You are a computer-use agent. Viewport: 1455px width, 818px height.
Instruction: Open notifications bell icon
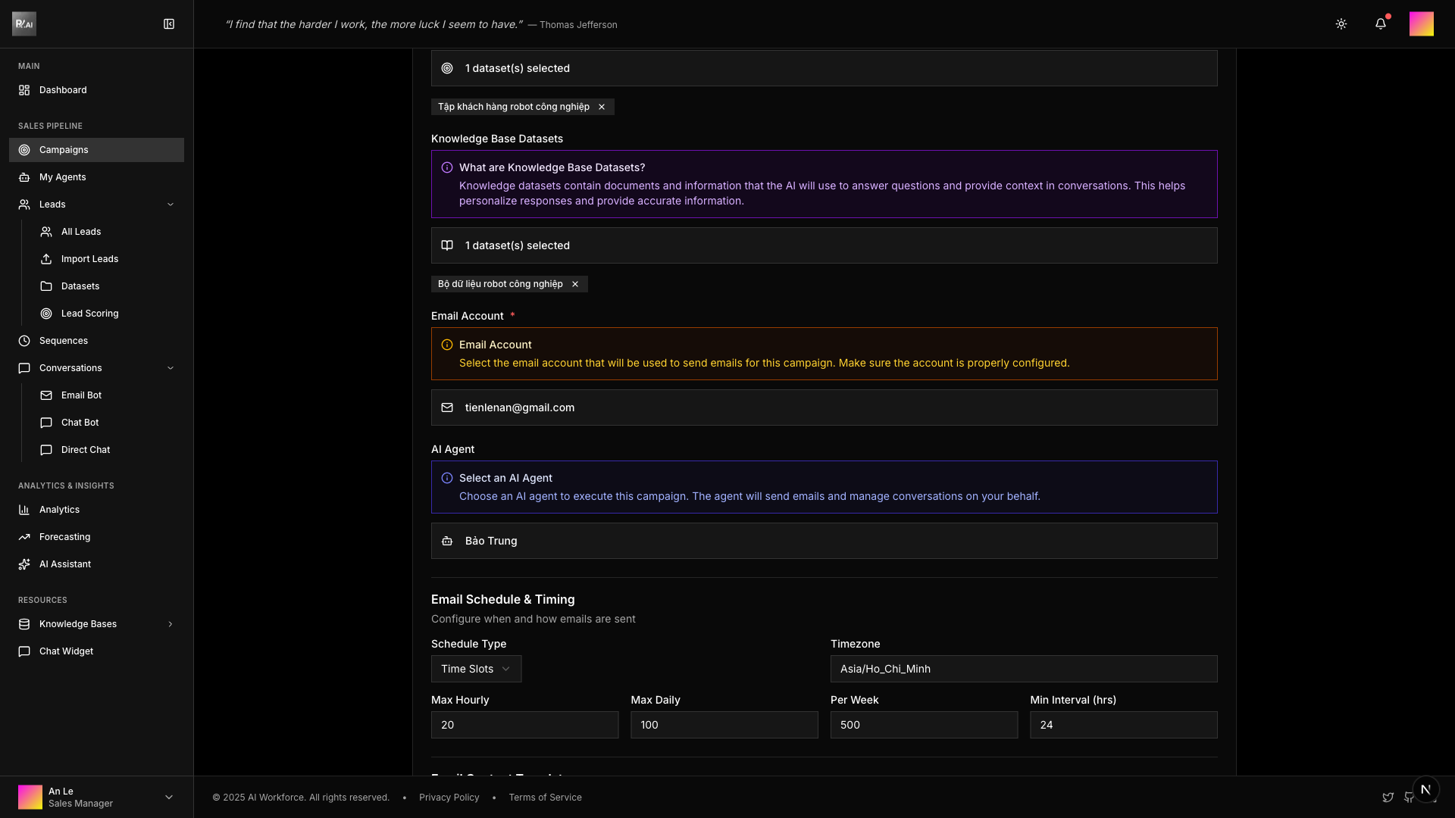pos(1380,24)
